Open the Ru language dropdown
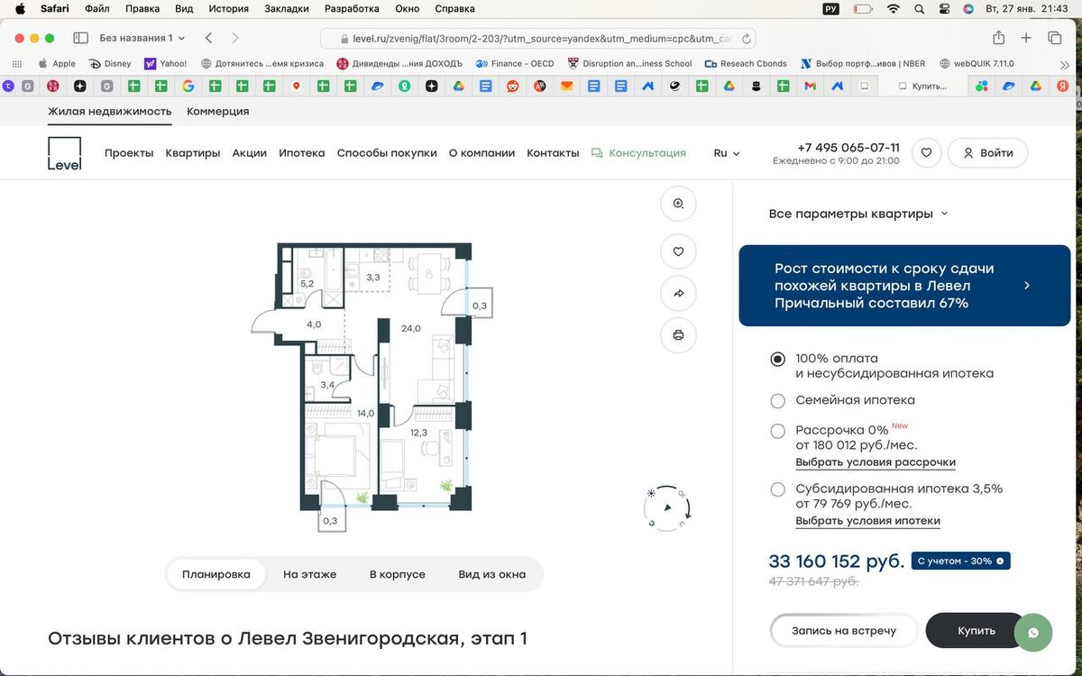1082x676 pixels. 727,153
